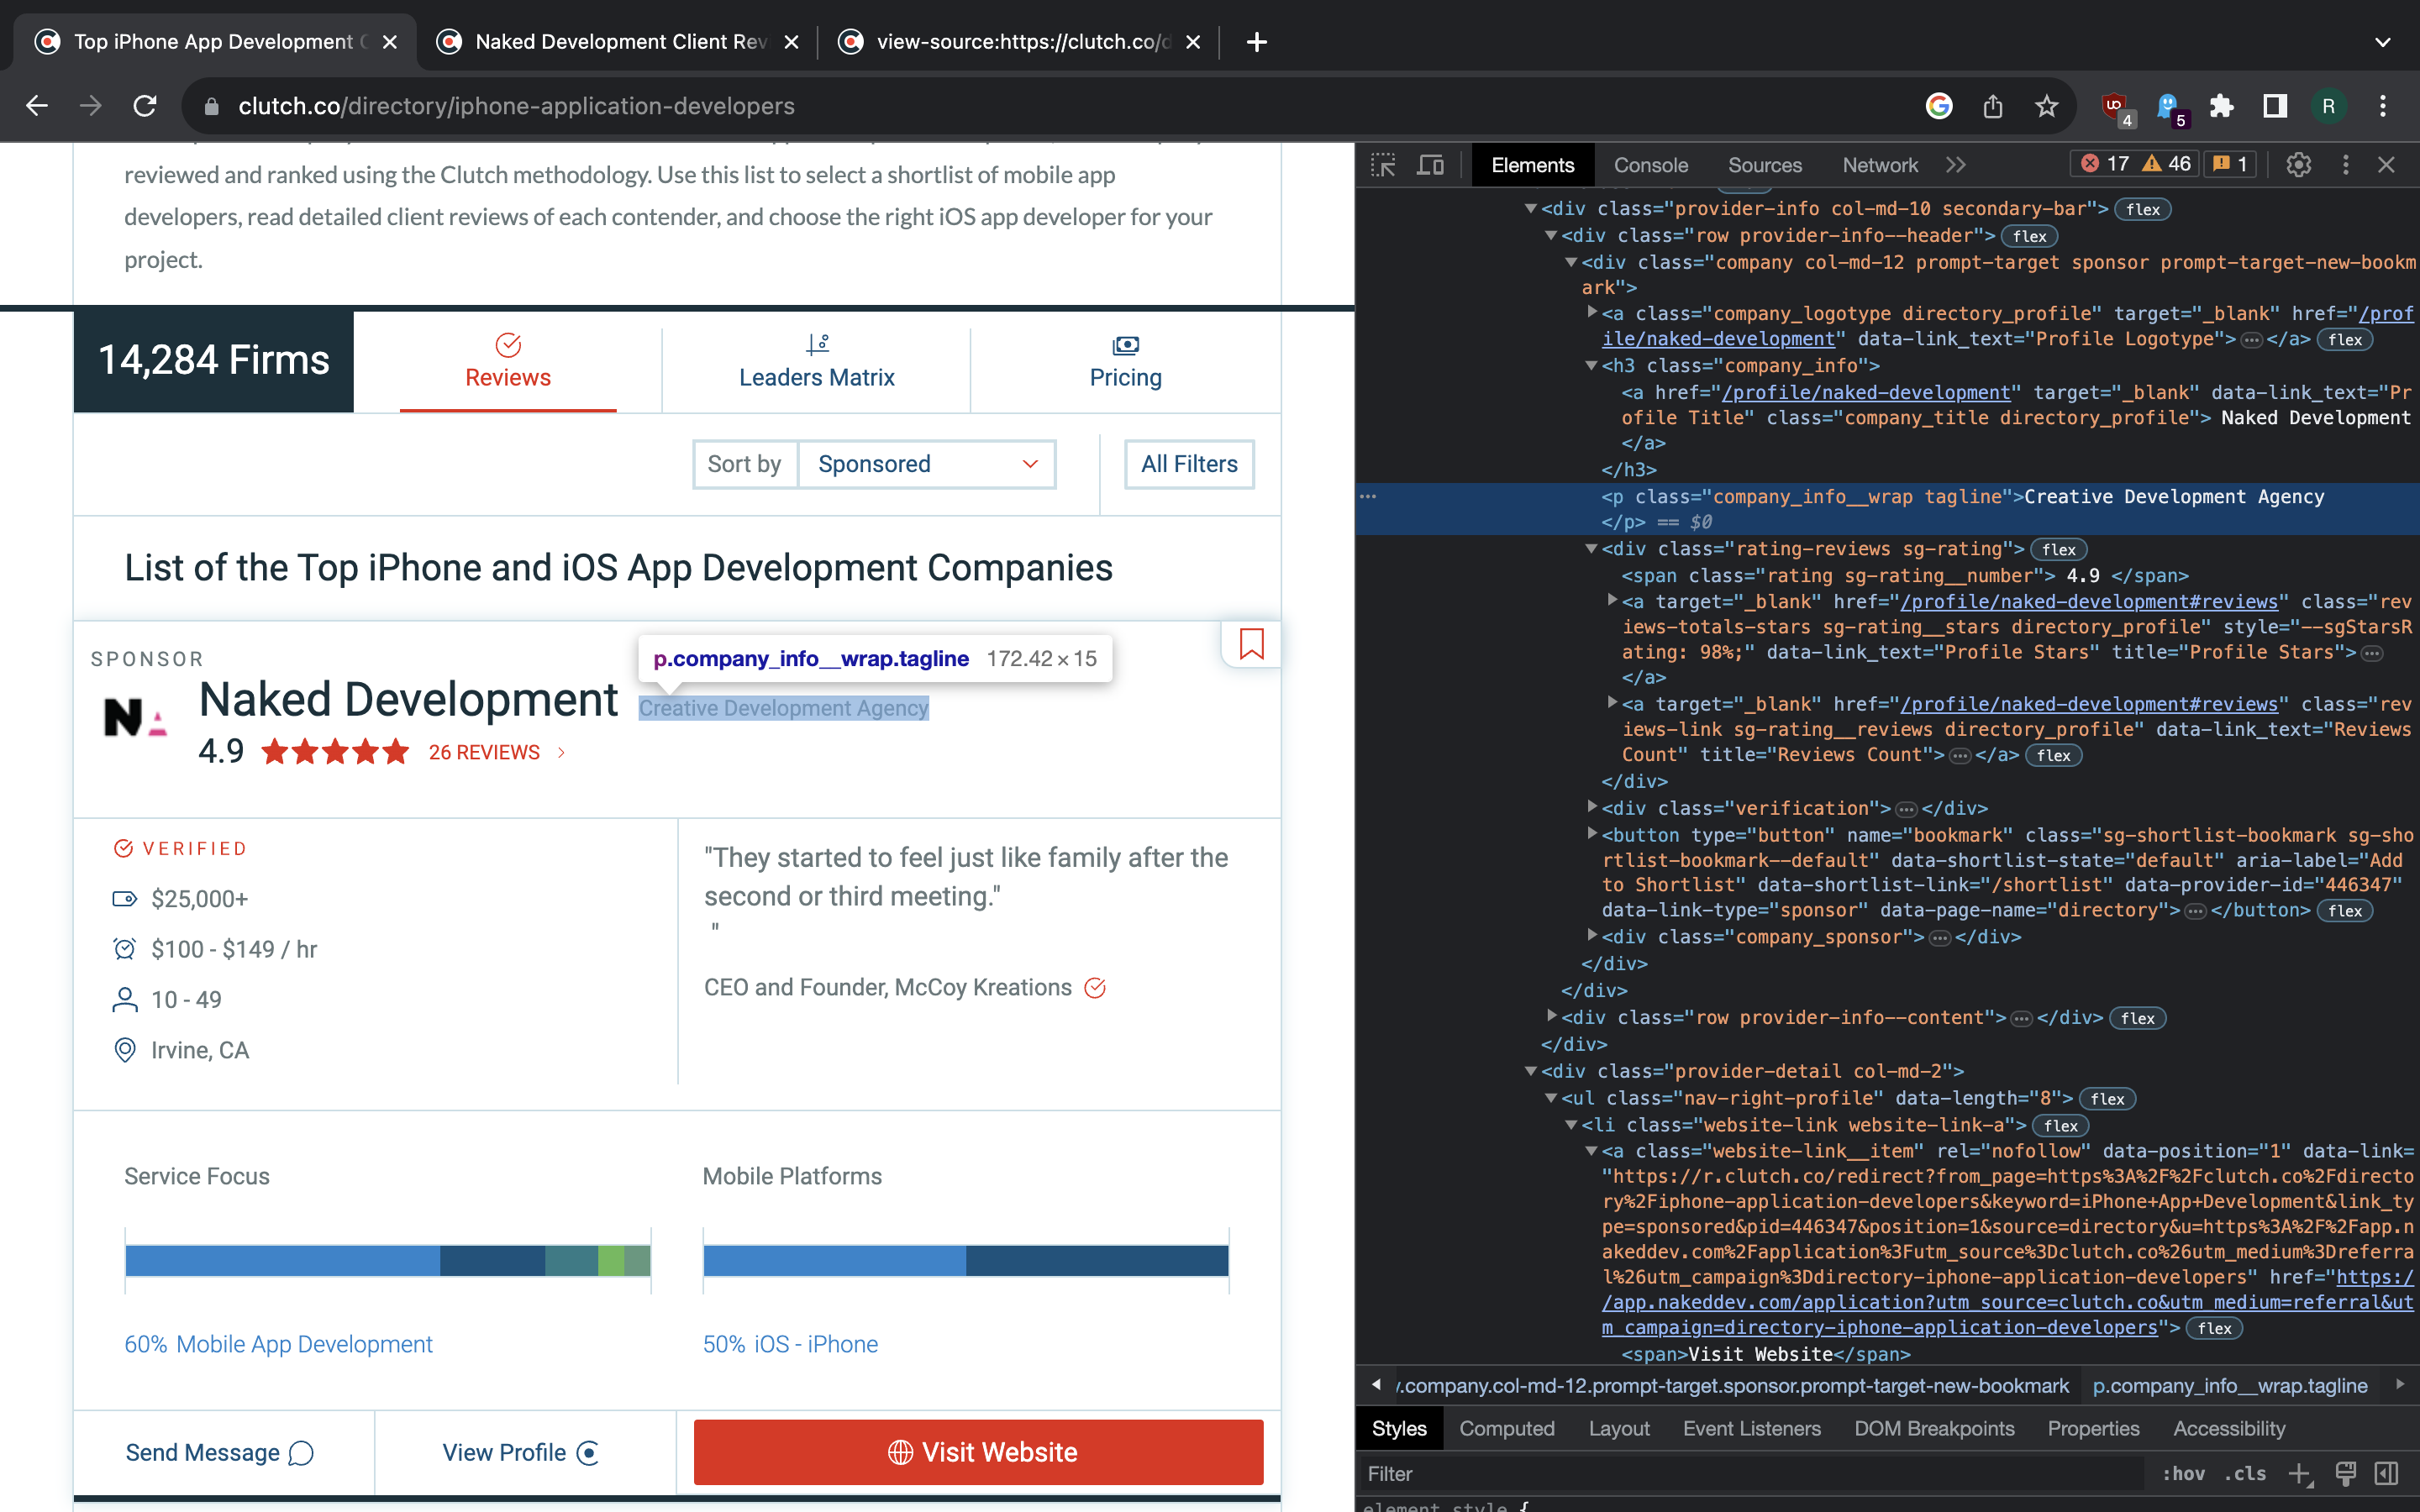Switch to the Sources tab in DevTools

pyautogui.click(x=1764, y=165)
